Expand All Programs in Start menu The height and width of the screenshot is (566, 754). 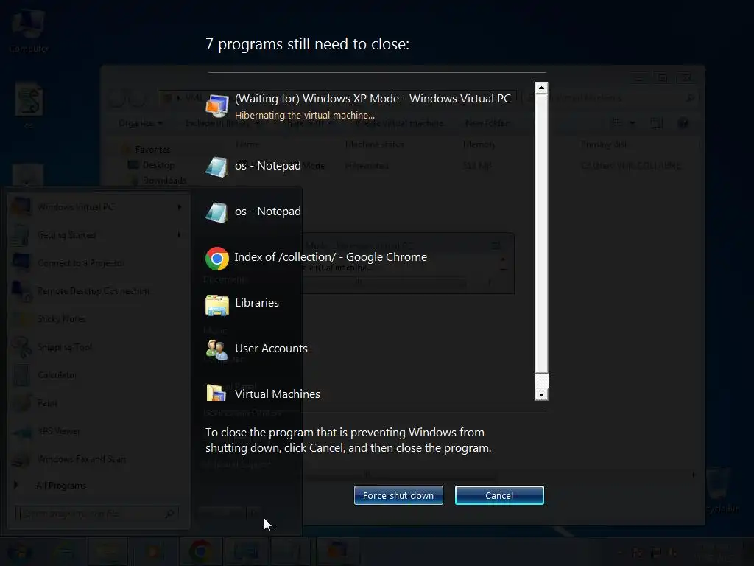coord(61,486)
